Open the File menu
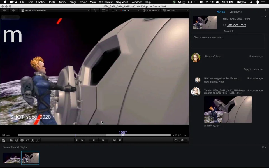269x168 pixels. click(x=22, y=2)
